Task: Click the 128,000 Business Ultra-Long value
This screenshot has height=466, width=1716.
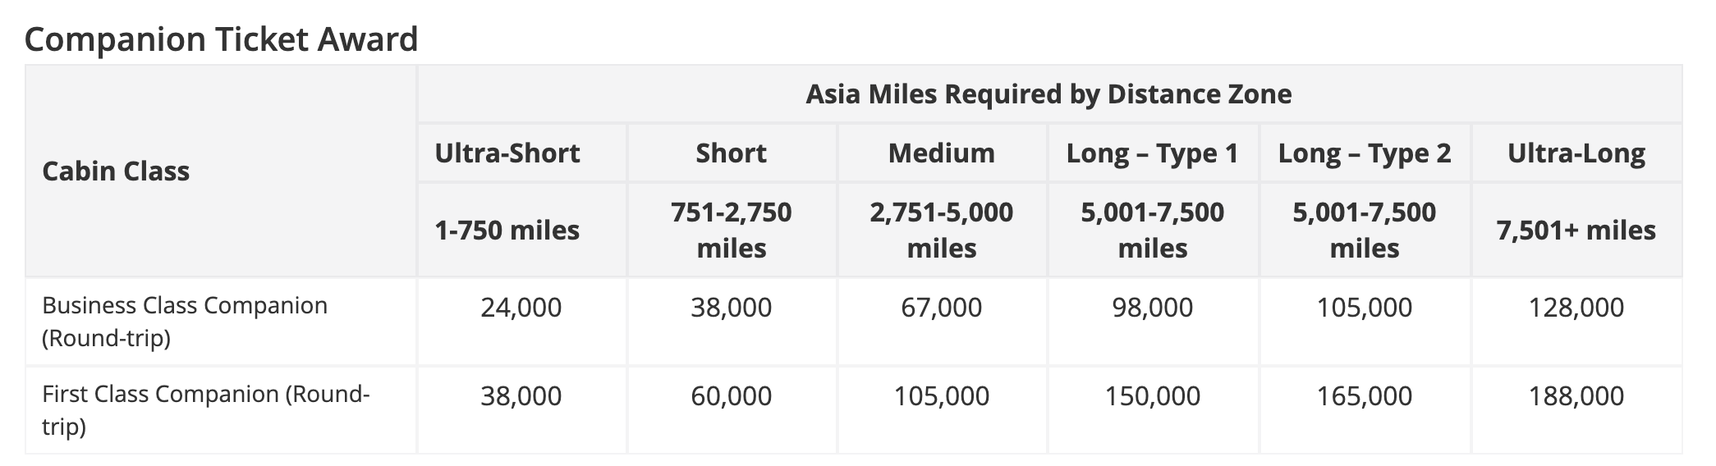Action: [x=1576, y=308]
